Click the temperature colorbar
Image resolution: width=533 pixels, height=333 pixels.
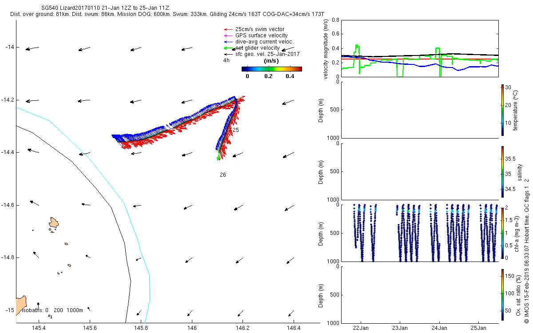pos(502,110)
